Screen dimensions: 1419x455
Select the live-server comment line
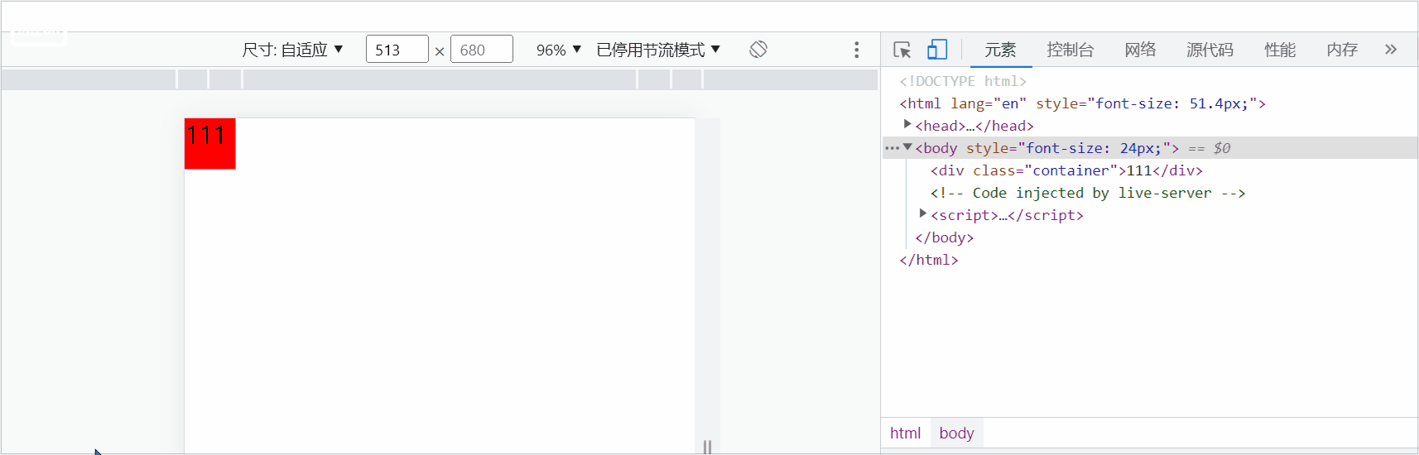[x=1088, y=193]
